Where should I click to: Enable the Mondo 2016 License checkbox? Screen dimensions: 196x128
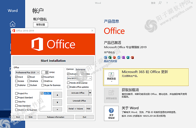(68, 83)
